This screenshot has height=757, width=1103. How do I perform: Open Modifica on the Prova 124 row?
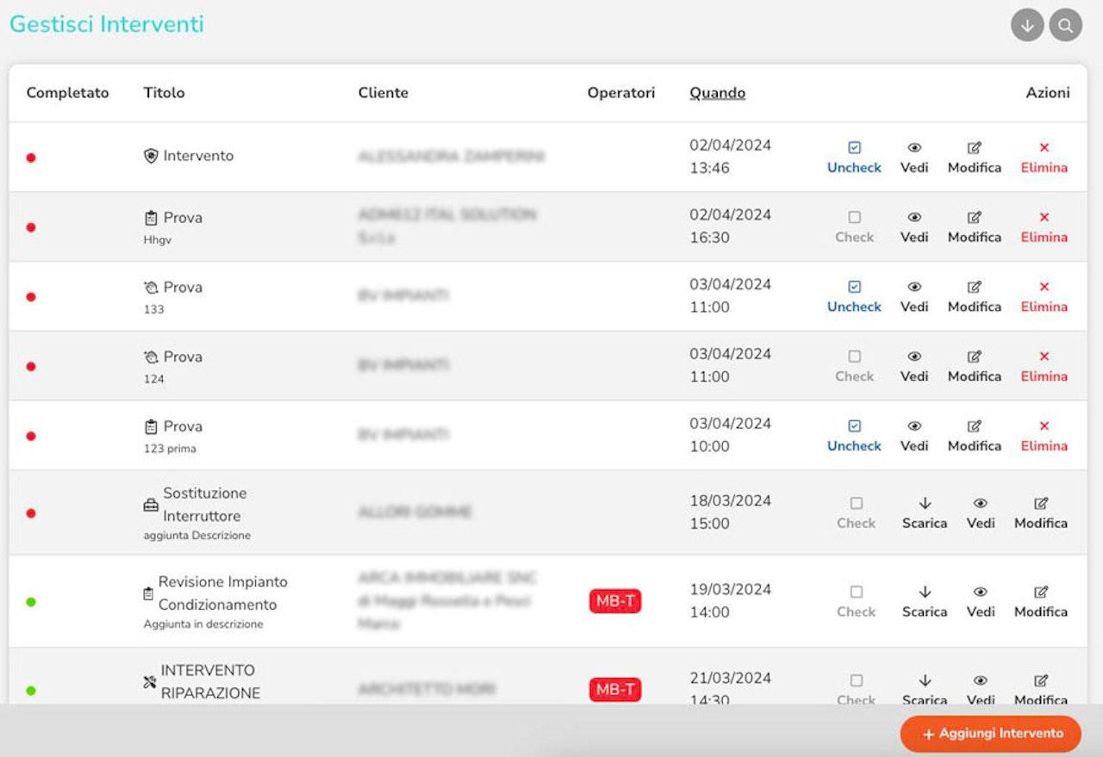point(975,367)
